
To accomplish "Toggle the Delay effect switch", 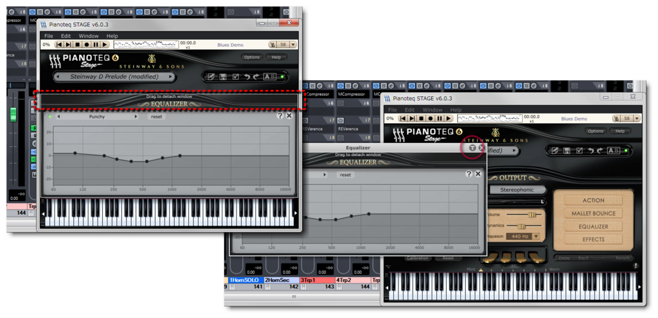I will click(564, 258).
